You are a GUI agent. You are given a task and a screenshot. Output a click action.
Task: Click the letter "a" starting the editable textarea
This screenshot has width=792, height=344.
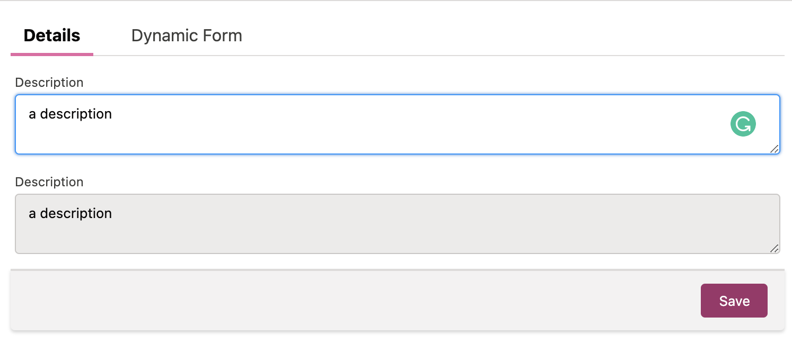[32, 114]
